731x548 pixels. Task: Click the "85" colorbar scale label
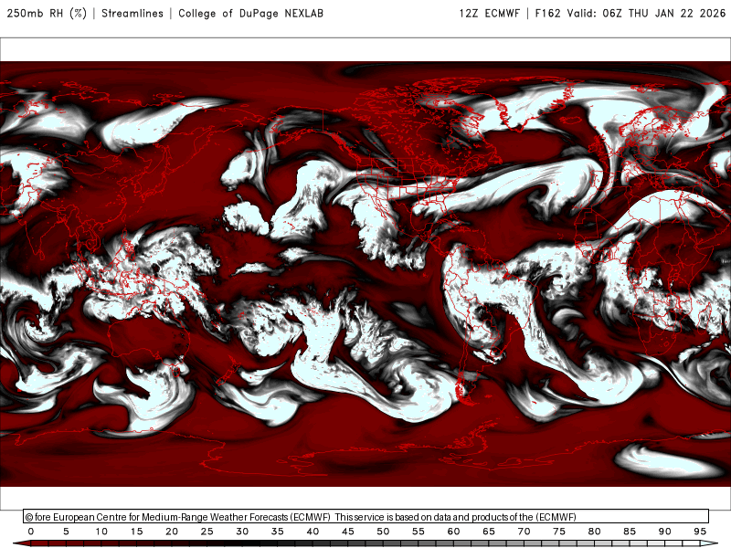click(x=630, y=532)
